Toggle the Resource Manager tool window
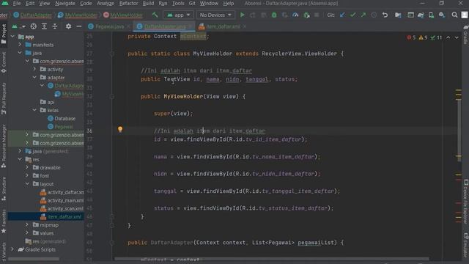This screenshot has width=469, height=264. [x=4, y=147]
